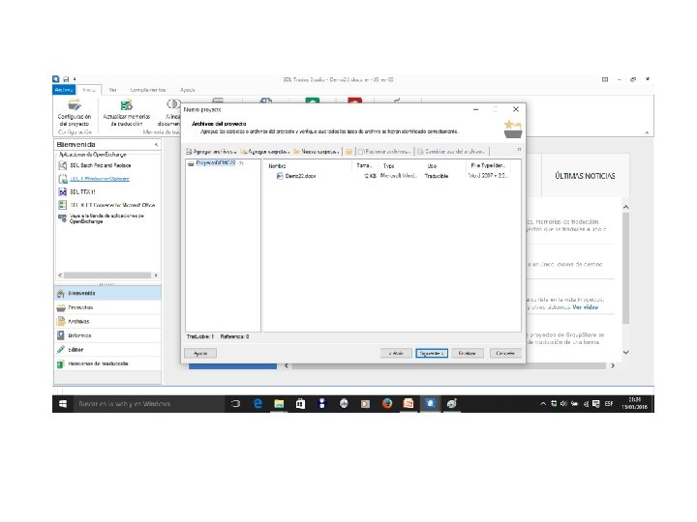Click the Cancelar button in dialog
Image resolution: width=697 pixels, height=522 pixels.
pos(505,354)
